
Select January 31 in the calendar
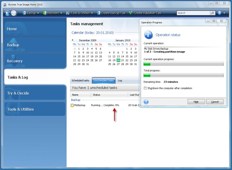[x=135, y=64]
